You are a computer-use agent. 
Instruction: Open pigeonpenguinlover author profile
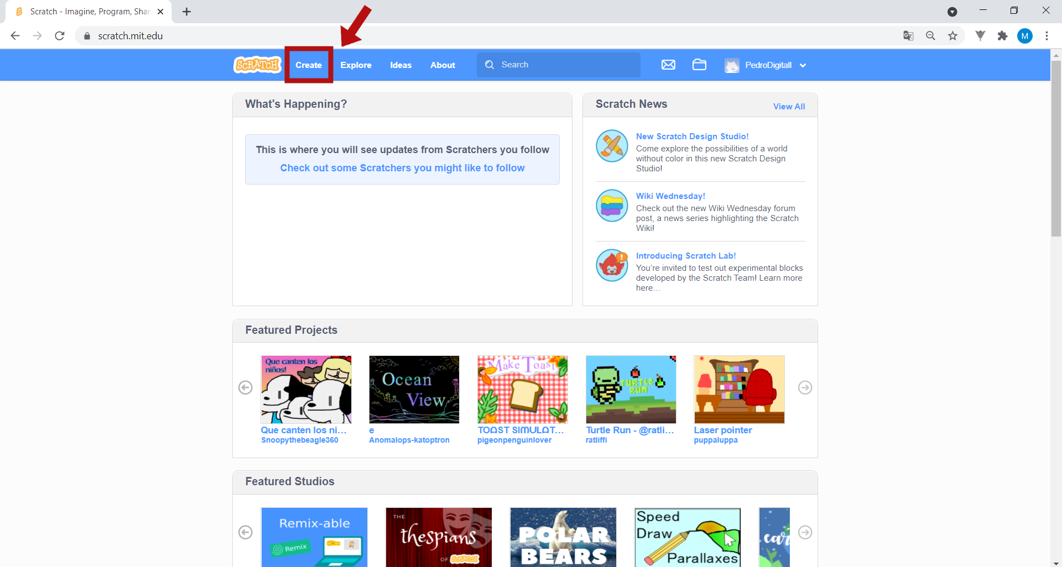(x=514, y=440)
